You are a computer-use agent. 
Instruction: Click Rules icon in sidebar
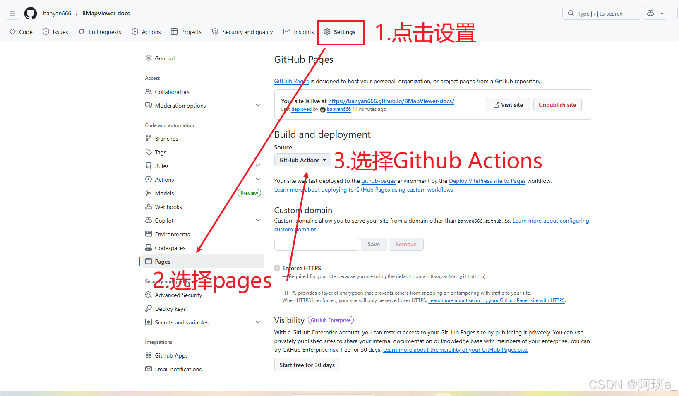coord(149,166)
